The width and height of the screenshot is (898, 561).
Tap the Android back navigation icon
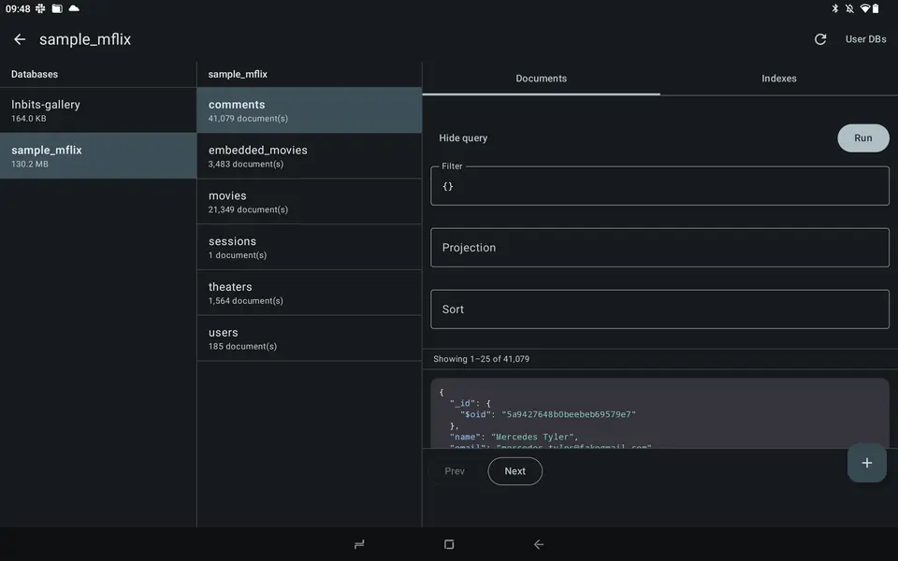click(539, 544)
